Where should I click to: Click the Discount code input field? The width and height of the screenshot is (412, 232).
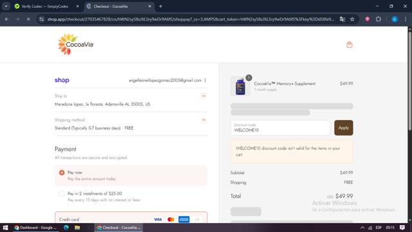coord(280,128)
